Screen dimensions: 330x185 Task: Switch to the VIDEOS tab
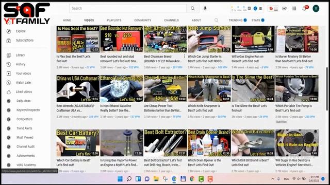[89, 20]
